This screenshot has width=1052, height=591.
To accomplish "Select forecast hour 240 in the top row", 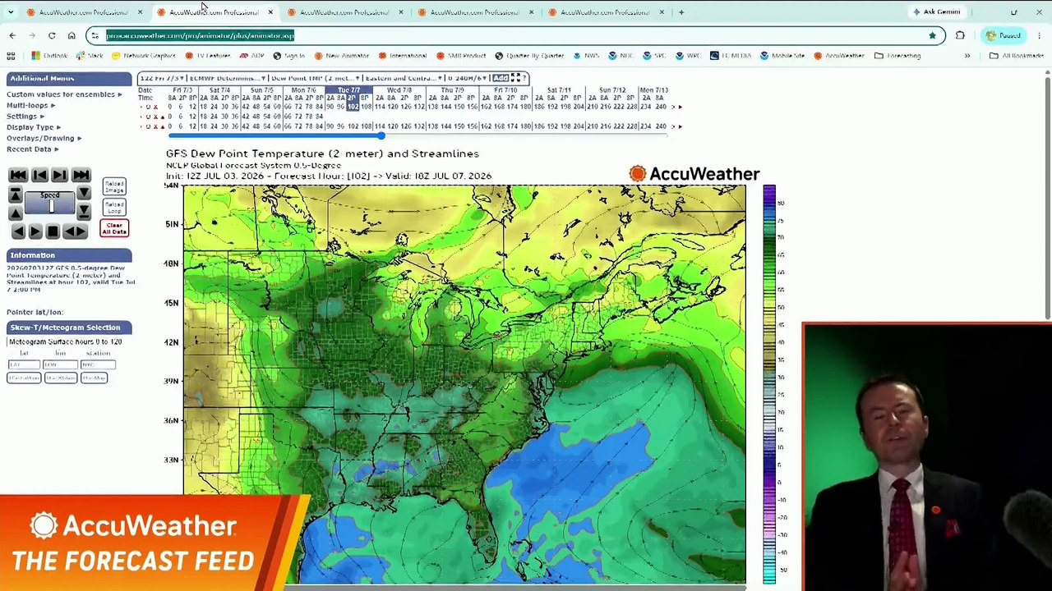I will click(662, 107).
